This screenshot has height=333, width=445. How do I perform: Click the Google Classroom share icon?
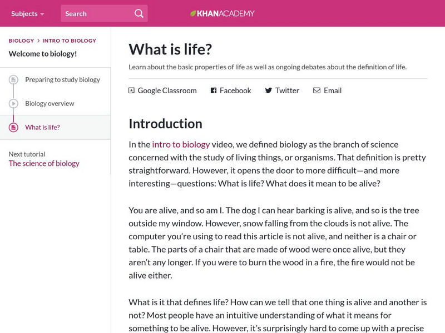(131, 90)
